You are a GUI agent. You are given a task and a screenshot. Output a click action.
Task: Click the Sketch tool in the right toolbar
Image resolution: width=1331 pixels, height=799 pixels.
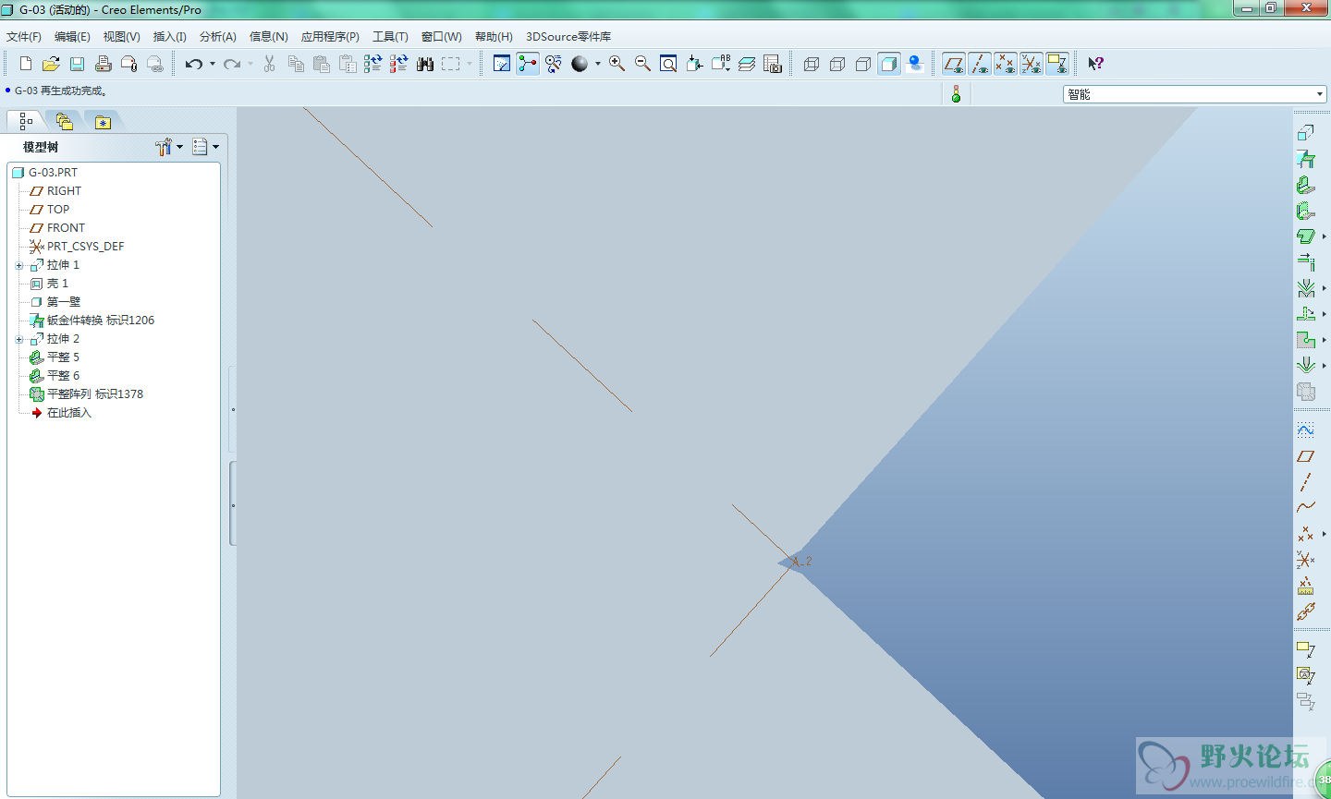(1305, 430)
